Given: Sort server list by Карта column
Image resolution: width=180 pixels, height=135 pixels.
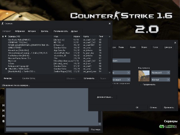Looking at the screenshot, I should pyautogui.click(x=90, y=37).
